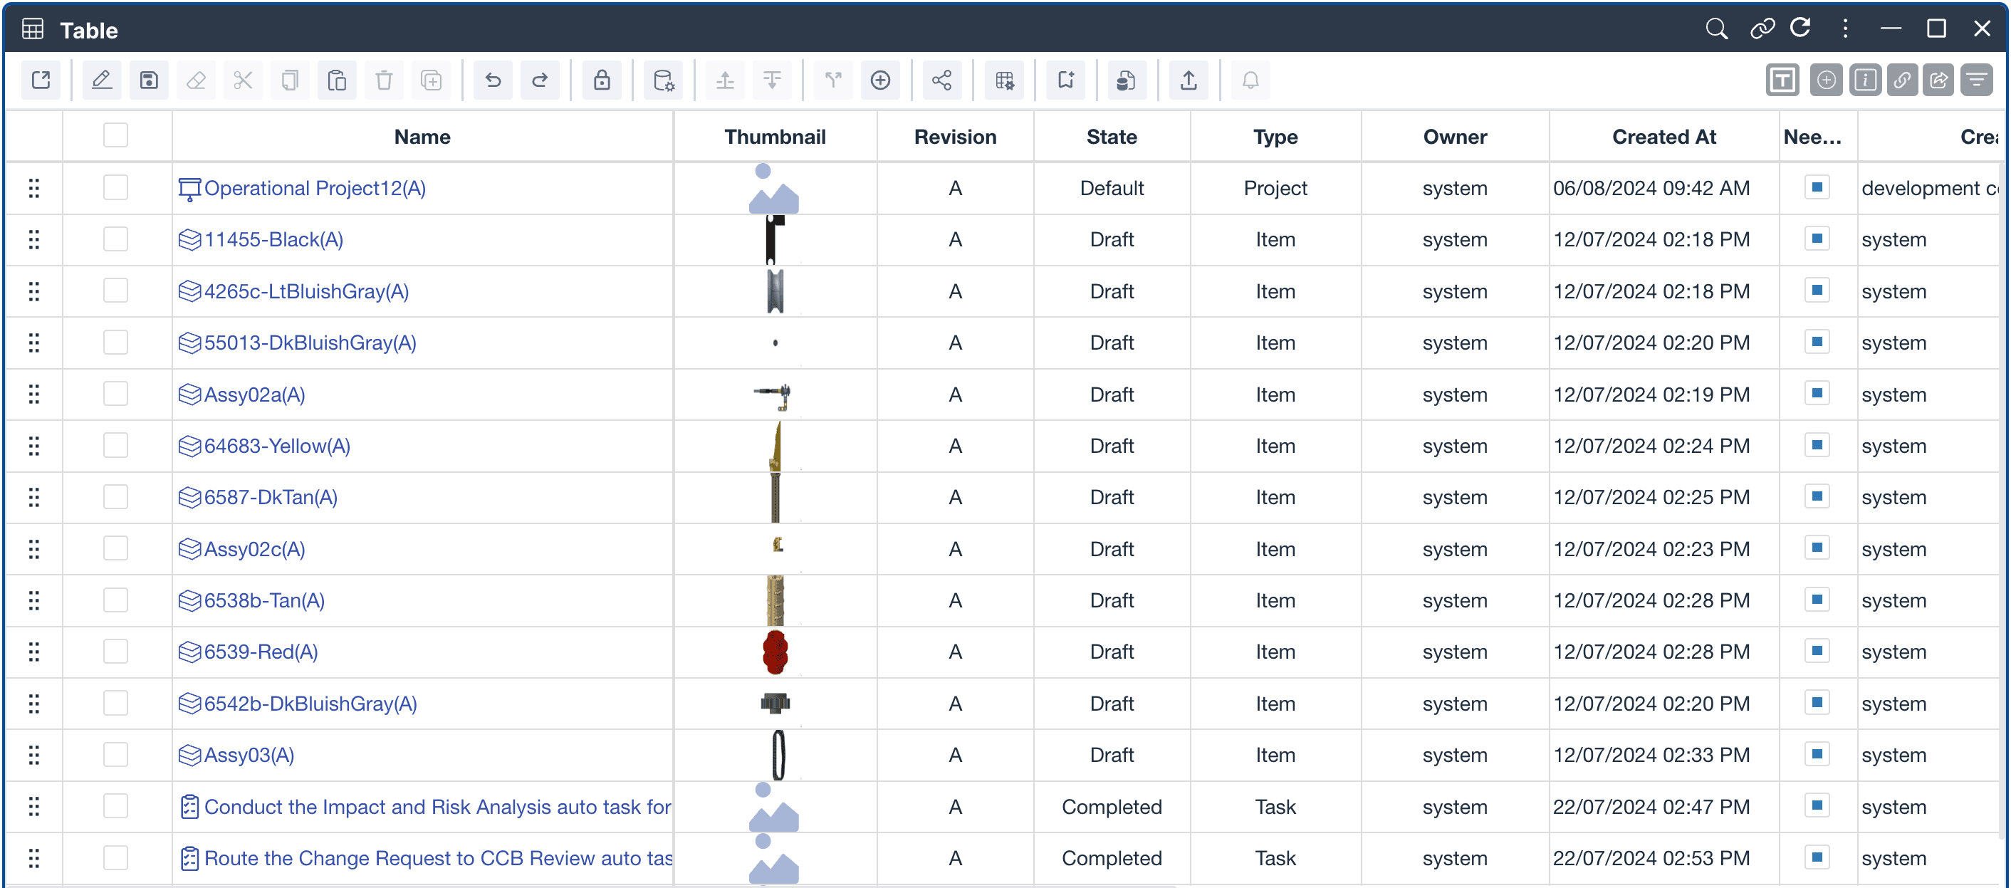This screenshot has width=2011, height=888.
Task: Click the refresh icon in title bar
Action: [1800, 29]
